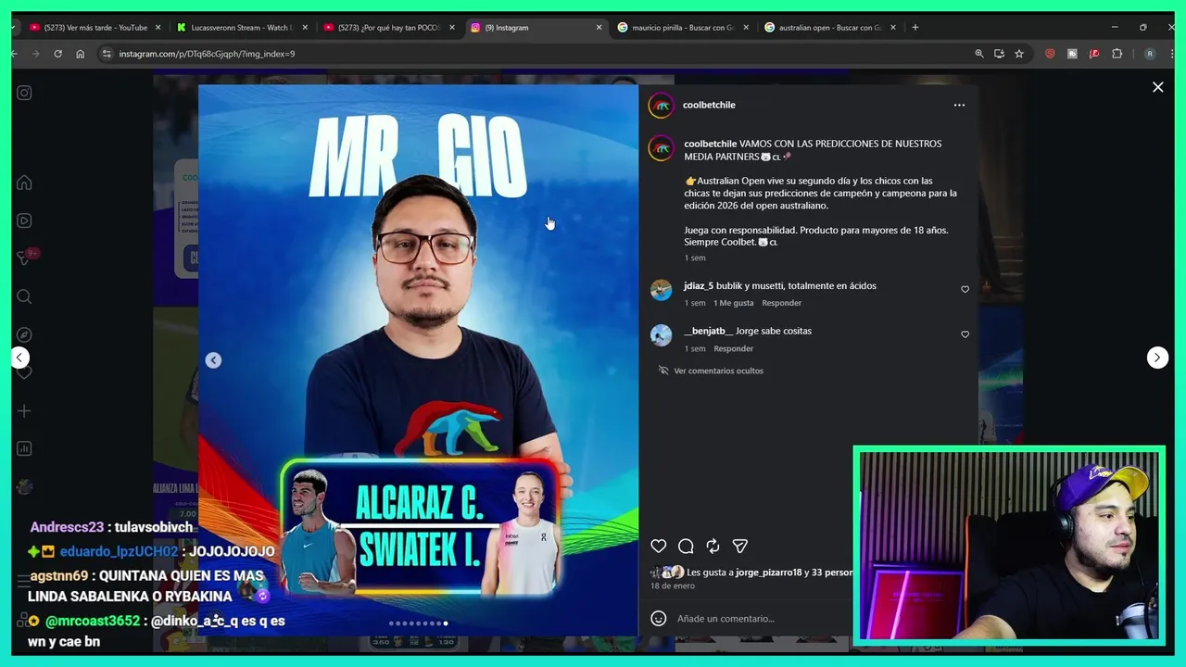This screenshot has width=1186, height=667.
Task: Open jorge_pizarro18 liker profile
Action: click(768, 573)
